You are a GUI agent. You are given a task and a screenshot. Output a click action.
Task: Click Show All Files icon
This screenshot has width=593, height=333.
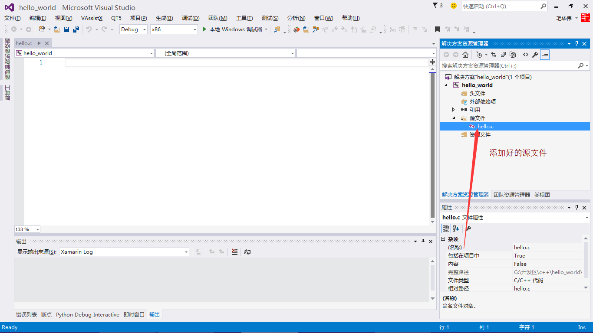[513, 55]
